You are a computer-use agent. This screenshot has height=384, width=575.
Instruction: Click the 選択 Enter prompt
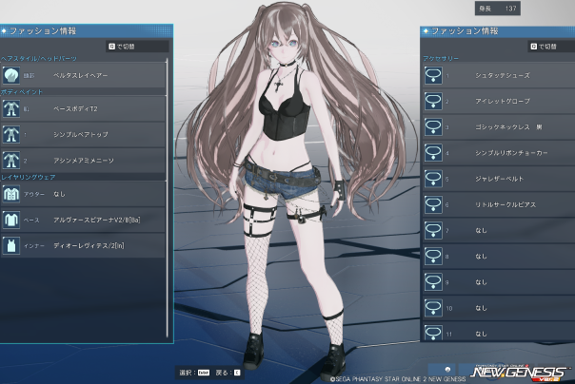(x=194, y=373)
